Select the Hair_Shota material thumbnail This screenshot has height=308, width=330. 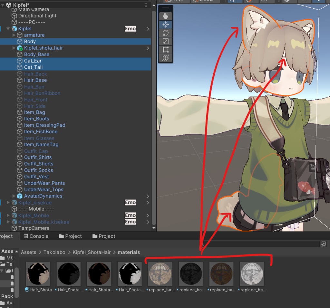click(38, 274)
